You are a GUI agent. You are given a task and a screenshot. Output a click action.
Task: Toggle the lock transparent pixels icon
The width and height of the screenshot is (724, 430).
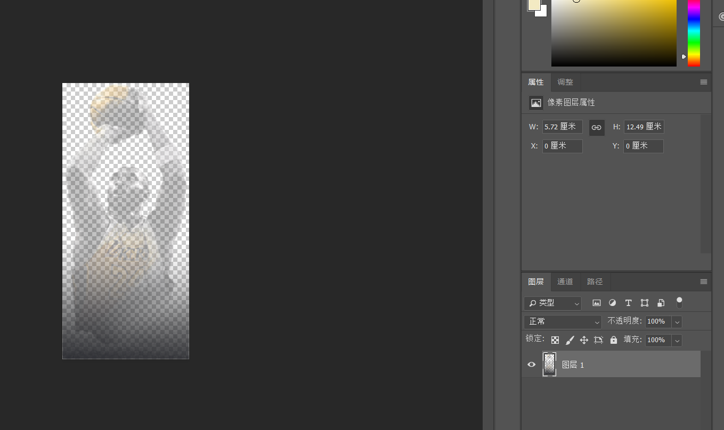click(x=555, y=340)
